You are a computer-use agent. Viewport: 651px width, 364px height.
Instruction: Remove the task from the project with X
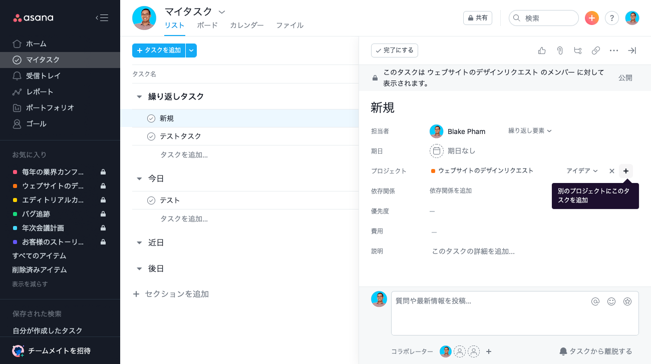pos(611,171)
